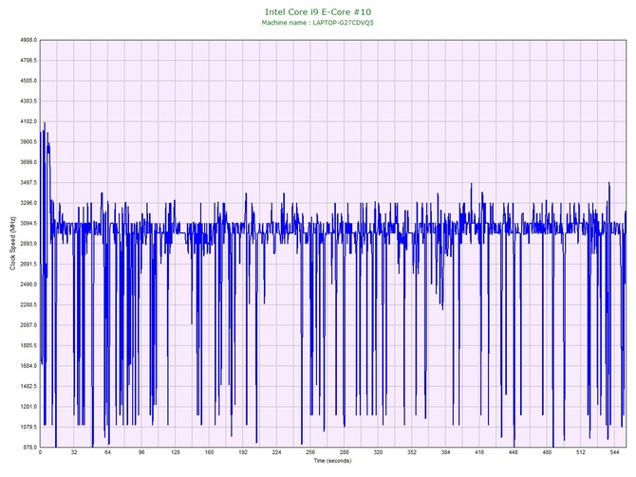Click the y-axis value 3699.0
The height and width of the screenshot is (477, 636).
[28, 162]
